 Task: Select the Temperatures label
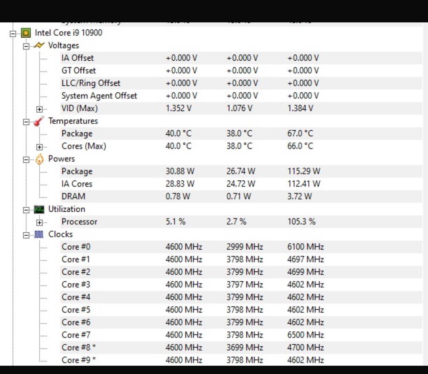click(x=73, y=121)
